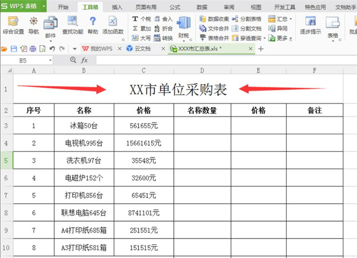357x258 pixels.
Task: Close the 云文档 document tab
Action: click(163, 49)
